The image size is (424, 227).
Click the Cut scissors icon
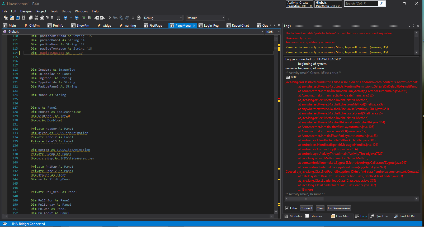(x=36, y=18)
